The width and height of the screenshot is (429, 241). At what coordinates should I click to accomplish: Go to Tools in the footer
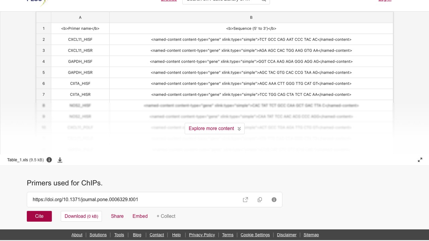tap(119, 235)
